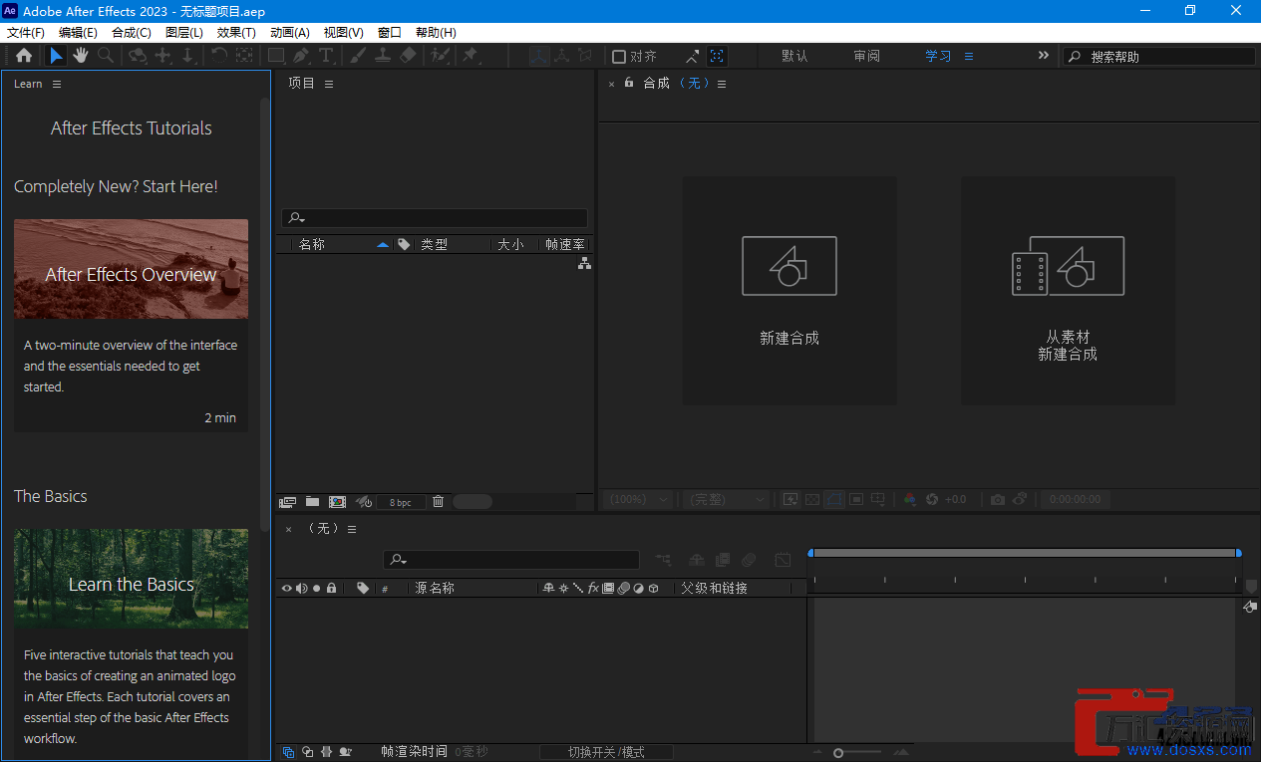The height and width of the screenshot is (762, 1261).
Task: Select the Hand tool
Action: click(x=80, y=56)
